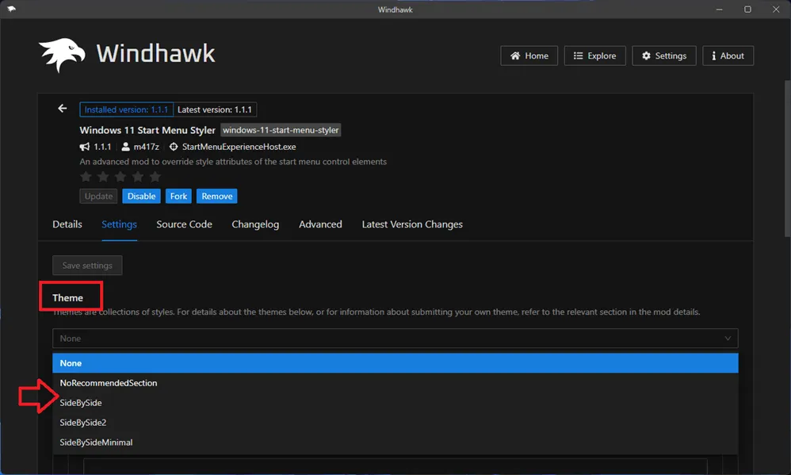Viewport: 791px width, 475px height.
Task: Click the back arrow icon
Action: [63, 109]
